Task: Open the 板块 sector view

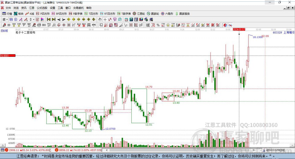Action: [x=19, y=14]
